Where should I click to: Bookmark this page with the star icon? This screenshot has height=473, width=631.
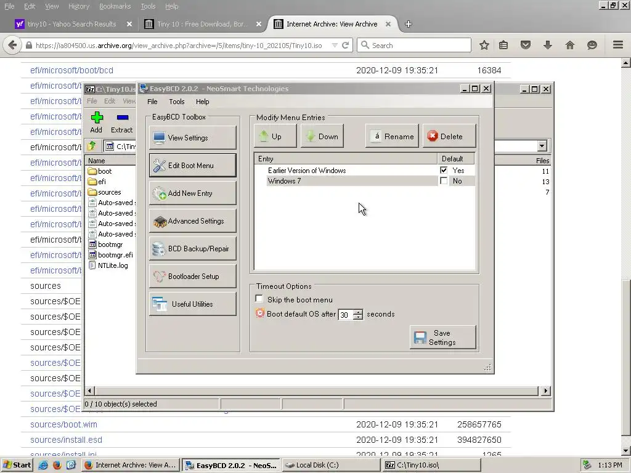484,45
